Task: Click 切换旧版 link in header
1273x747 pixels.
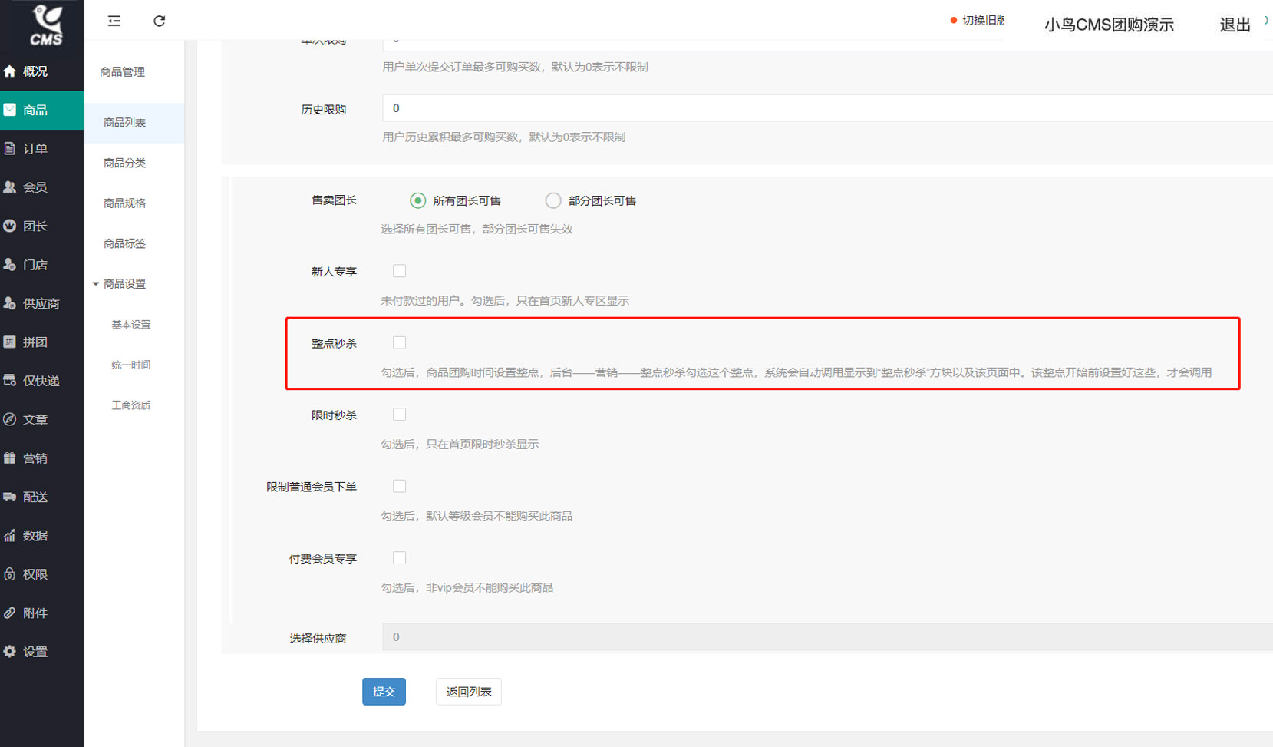Action: point(983,21)
